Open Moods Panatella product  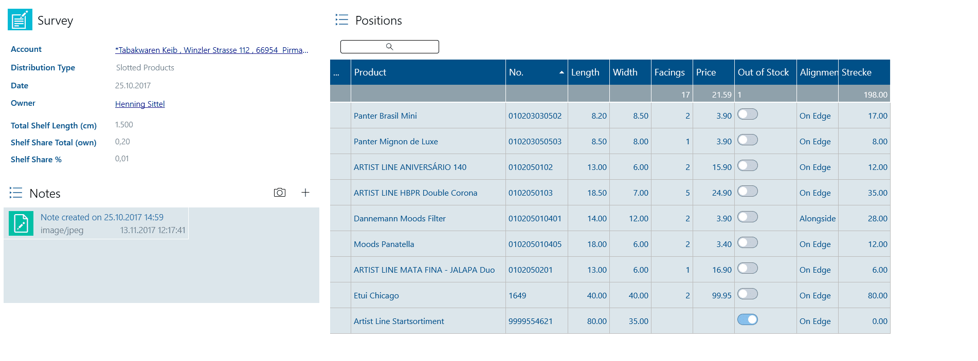384,244
